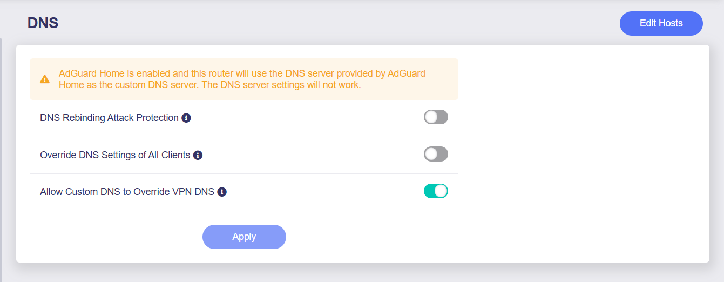Turn on Override DNS Settings of All Clients
The height and width of the screenshot is (282, 724).
[x=436, y=154]
